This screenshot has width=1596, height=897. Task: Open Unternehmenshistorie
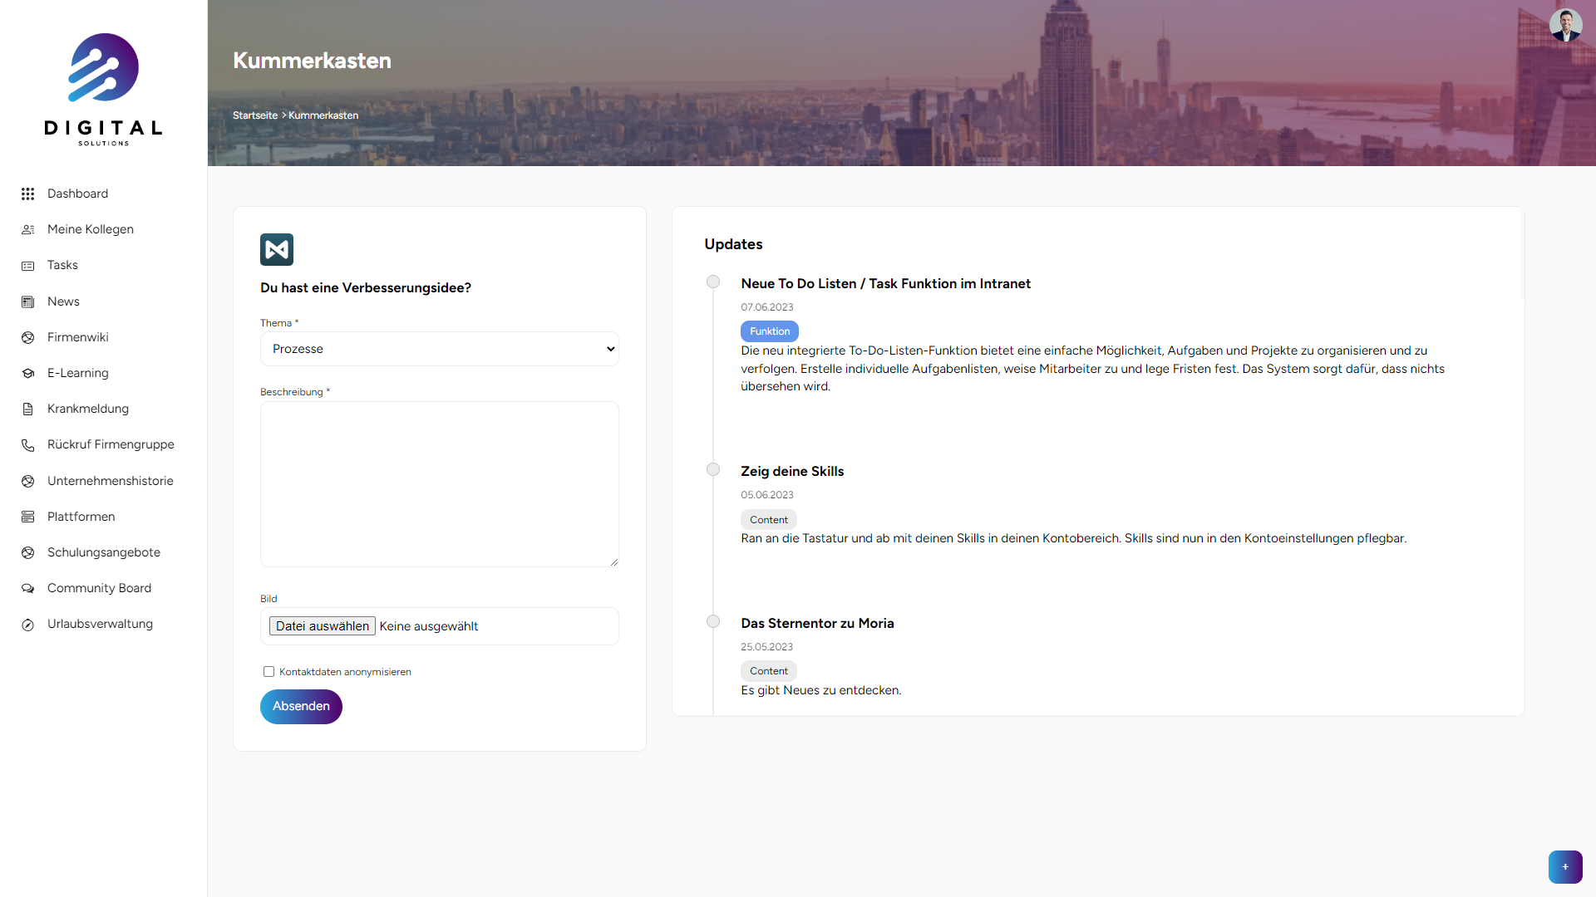[x=111, y=481]
